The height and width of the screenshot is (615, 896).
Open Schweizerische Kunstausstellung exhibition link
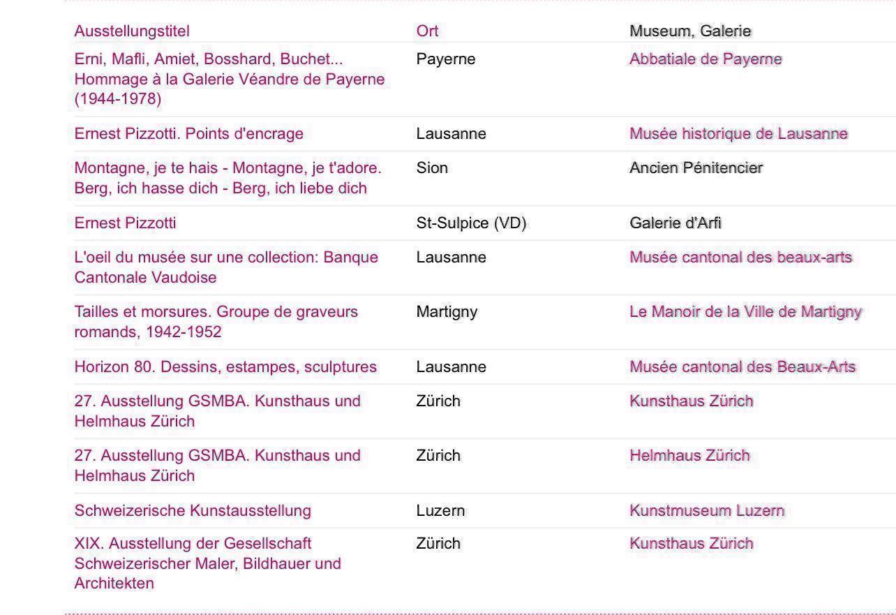pos(193,510)
